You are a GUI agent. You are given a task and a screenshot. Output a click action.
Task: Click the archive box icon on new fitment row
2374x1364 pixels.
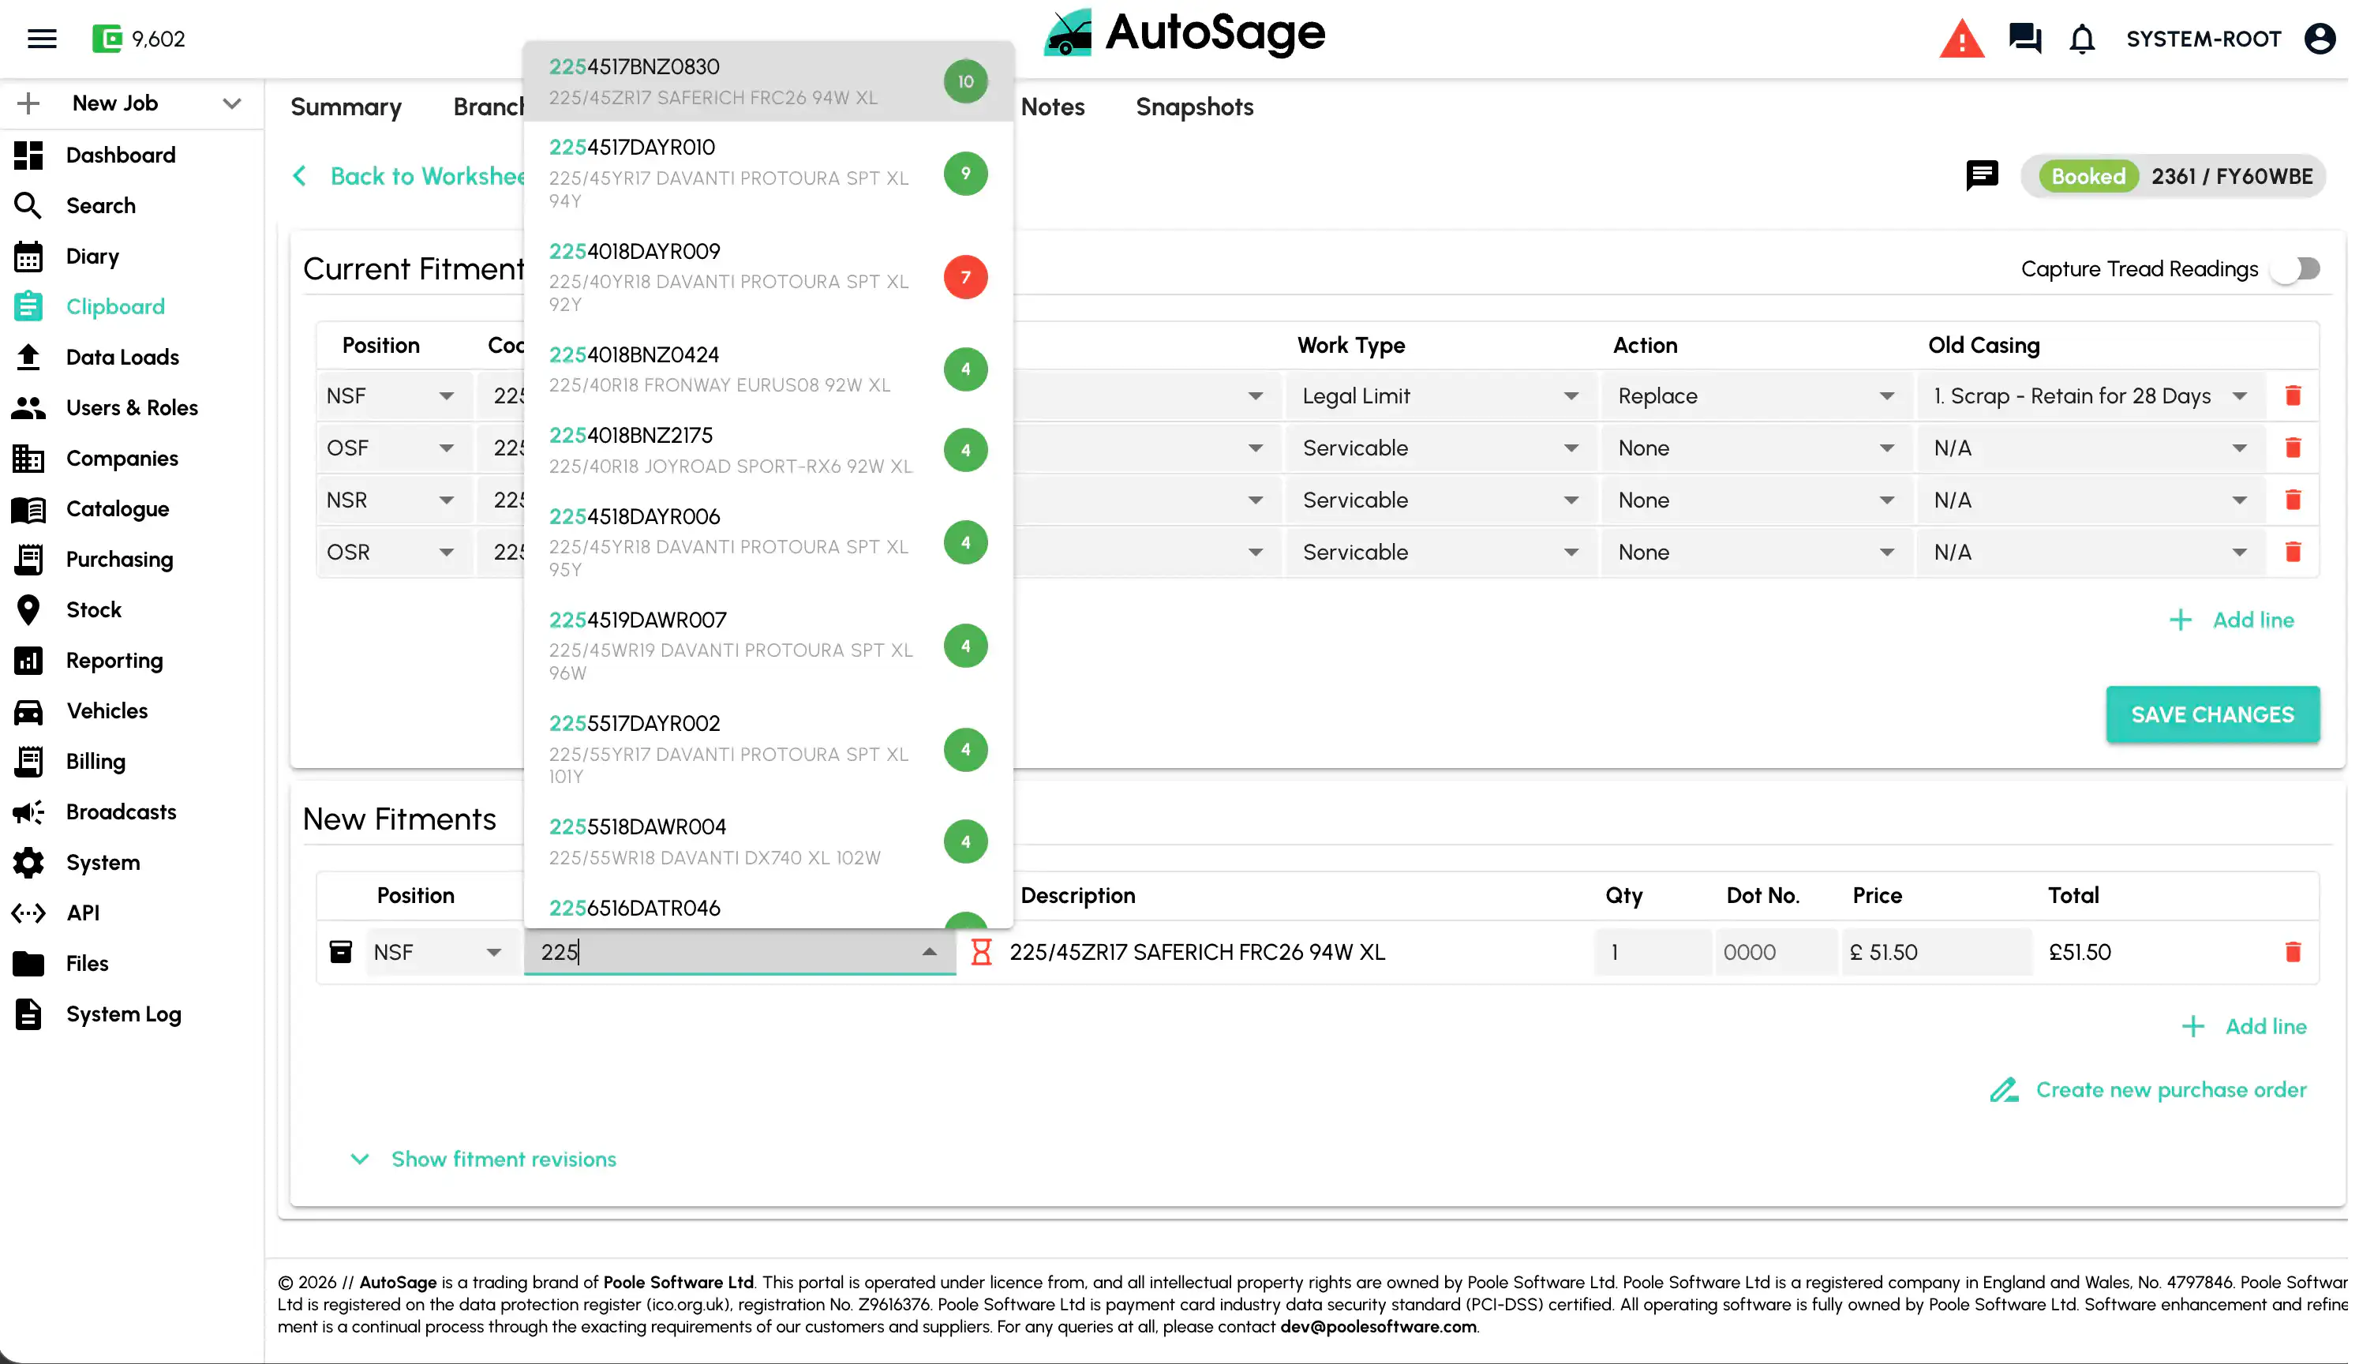tap(341, 952)
